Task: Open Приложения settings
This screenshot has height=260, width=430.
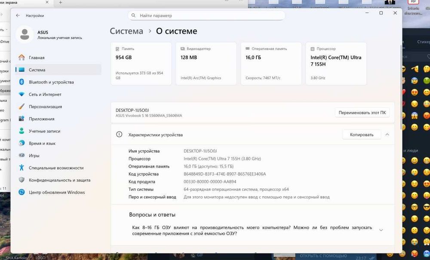Action: (x=58, y=119)
